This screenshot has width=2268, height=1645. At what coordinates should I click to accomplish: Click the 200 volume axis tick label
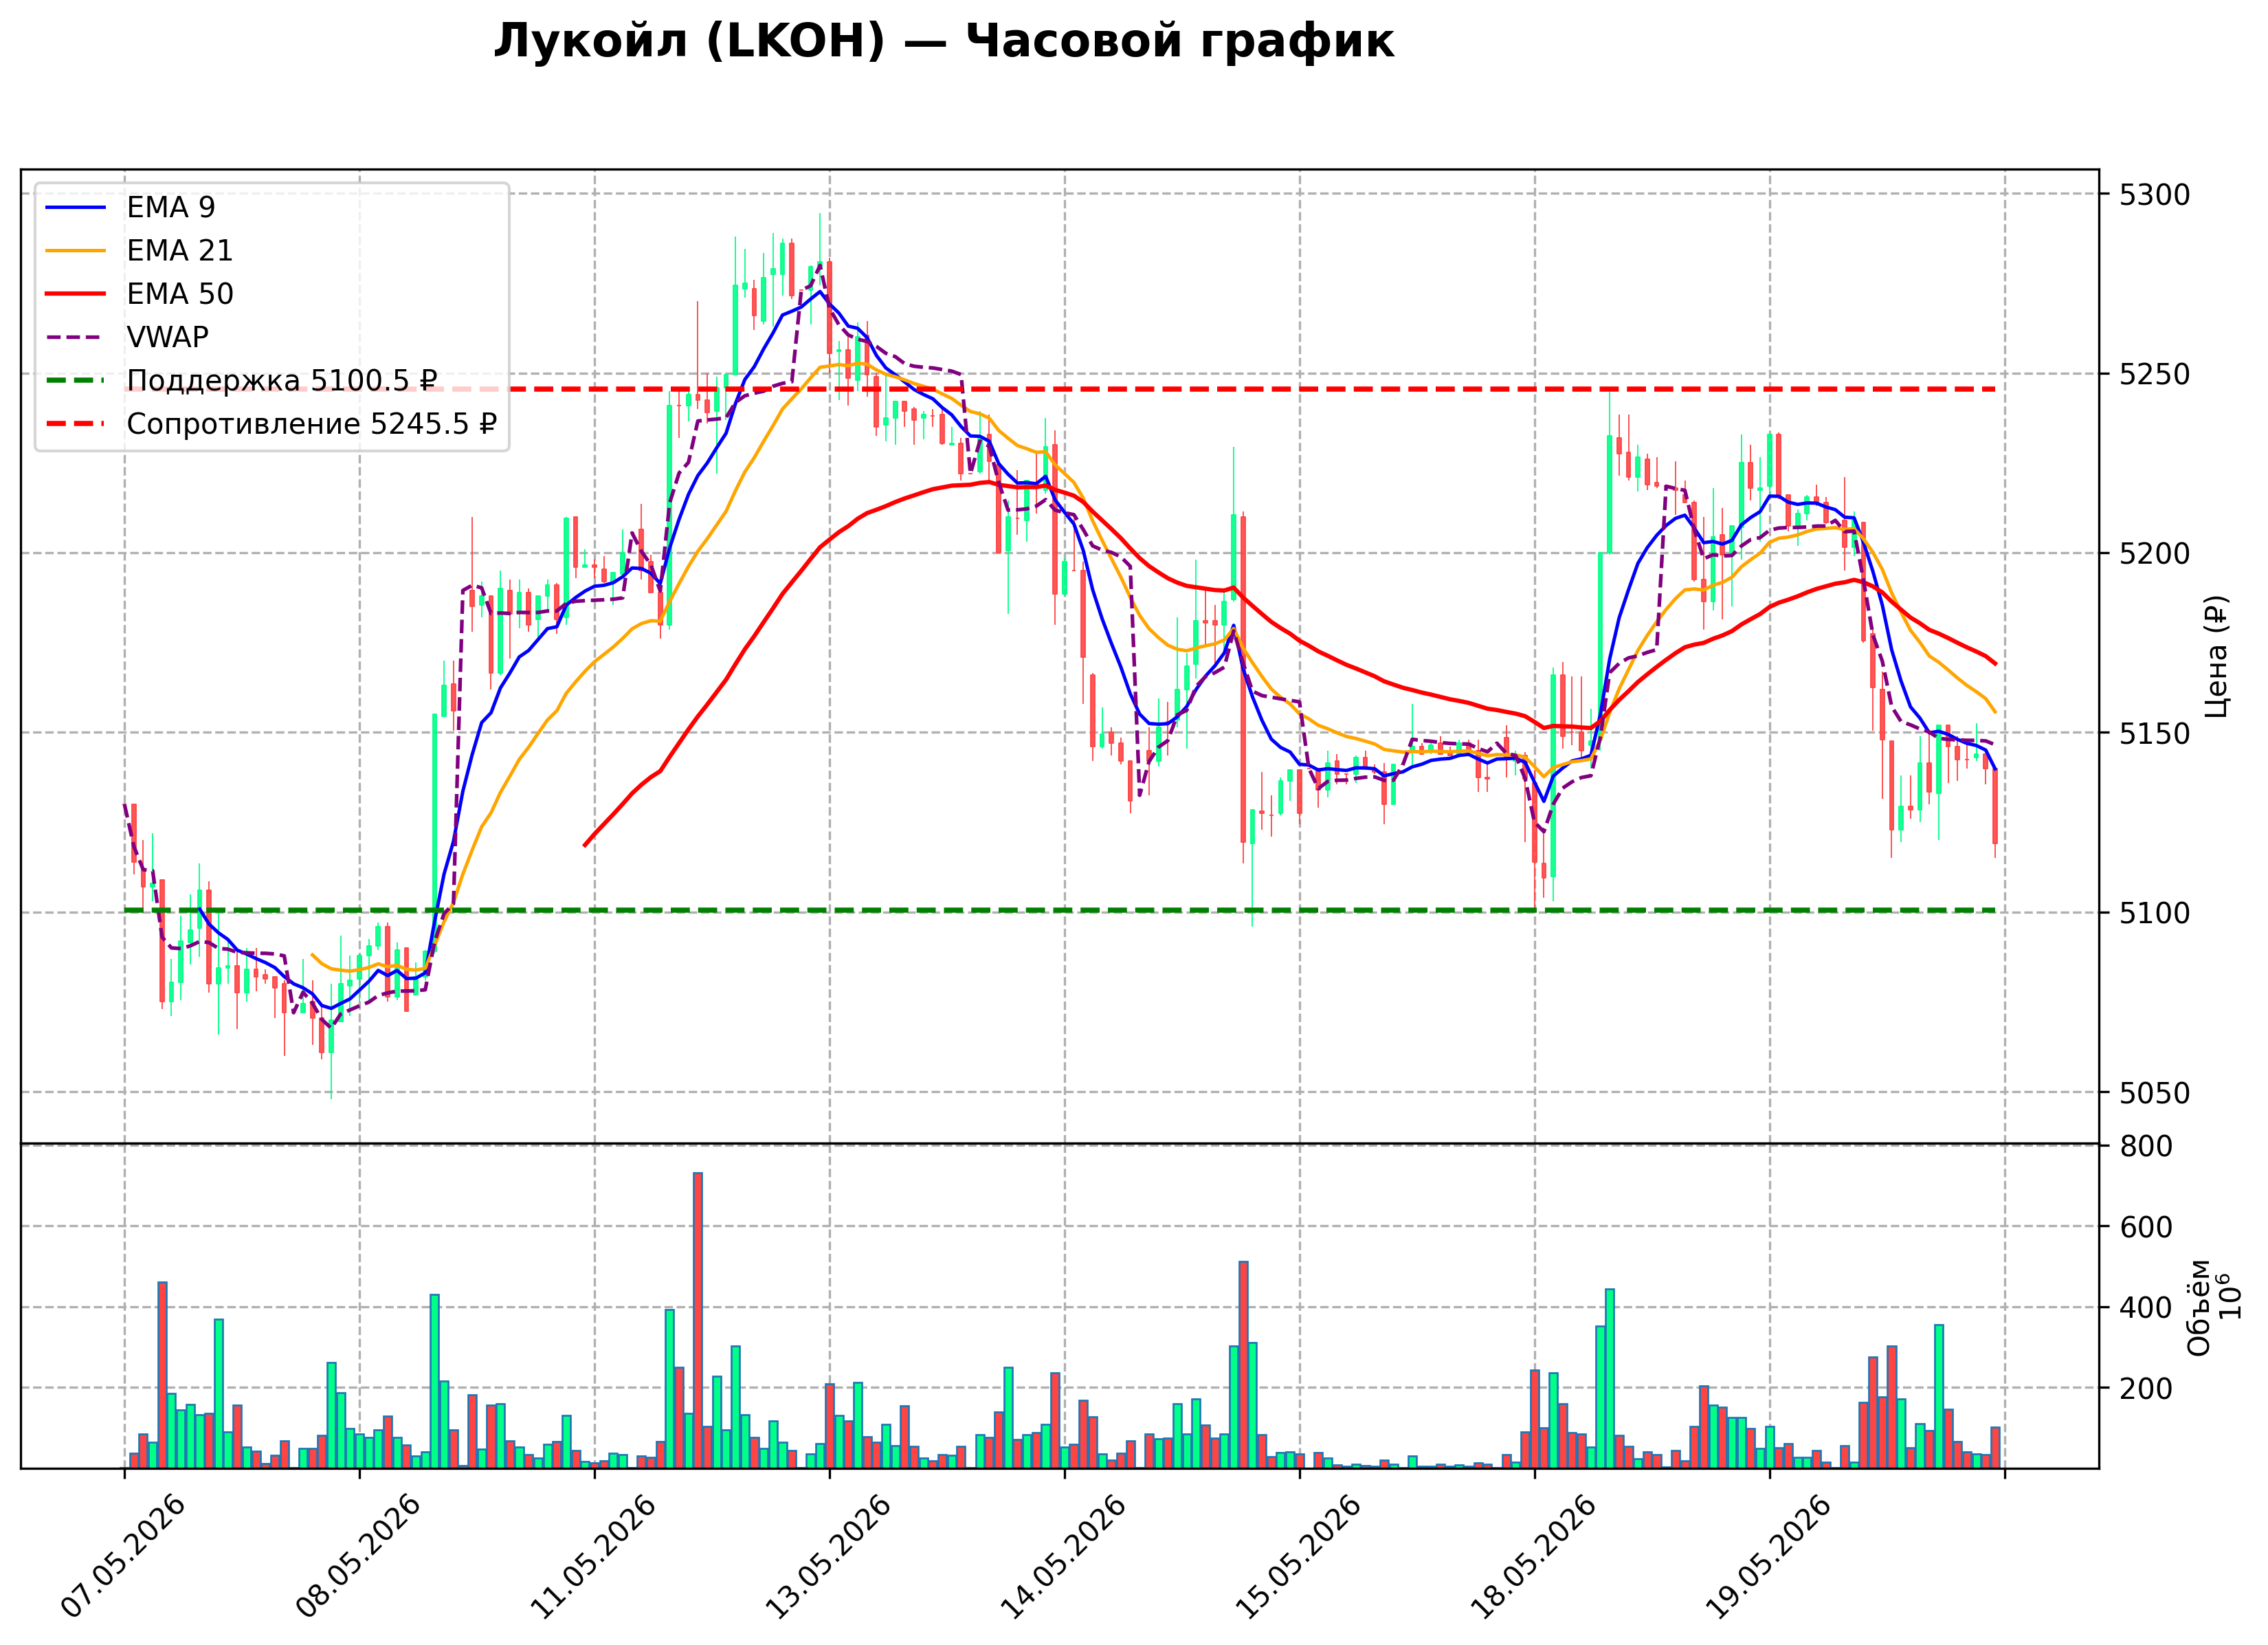2146,1388
